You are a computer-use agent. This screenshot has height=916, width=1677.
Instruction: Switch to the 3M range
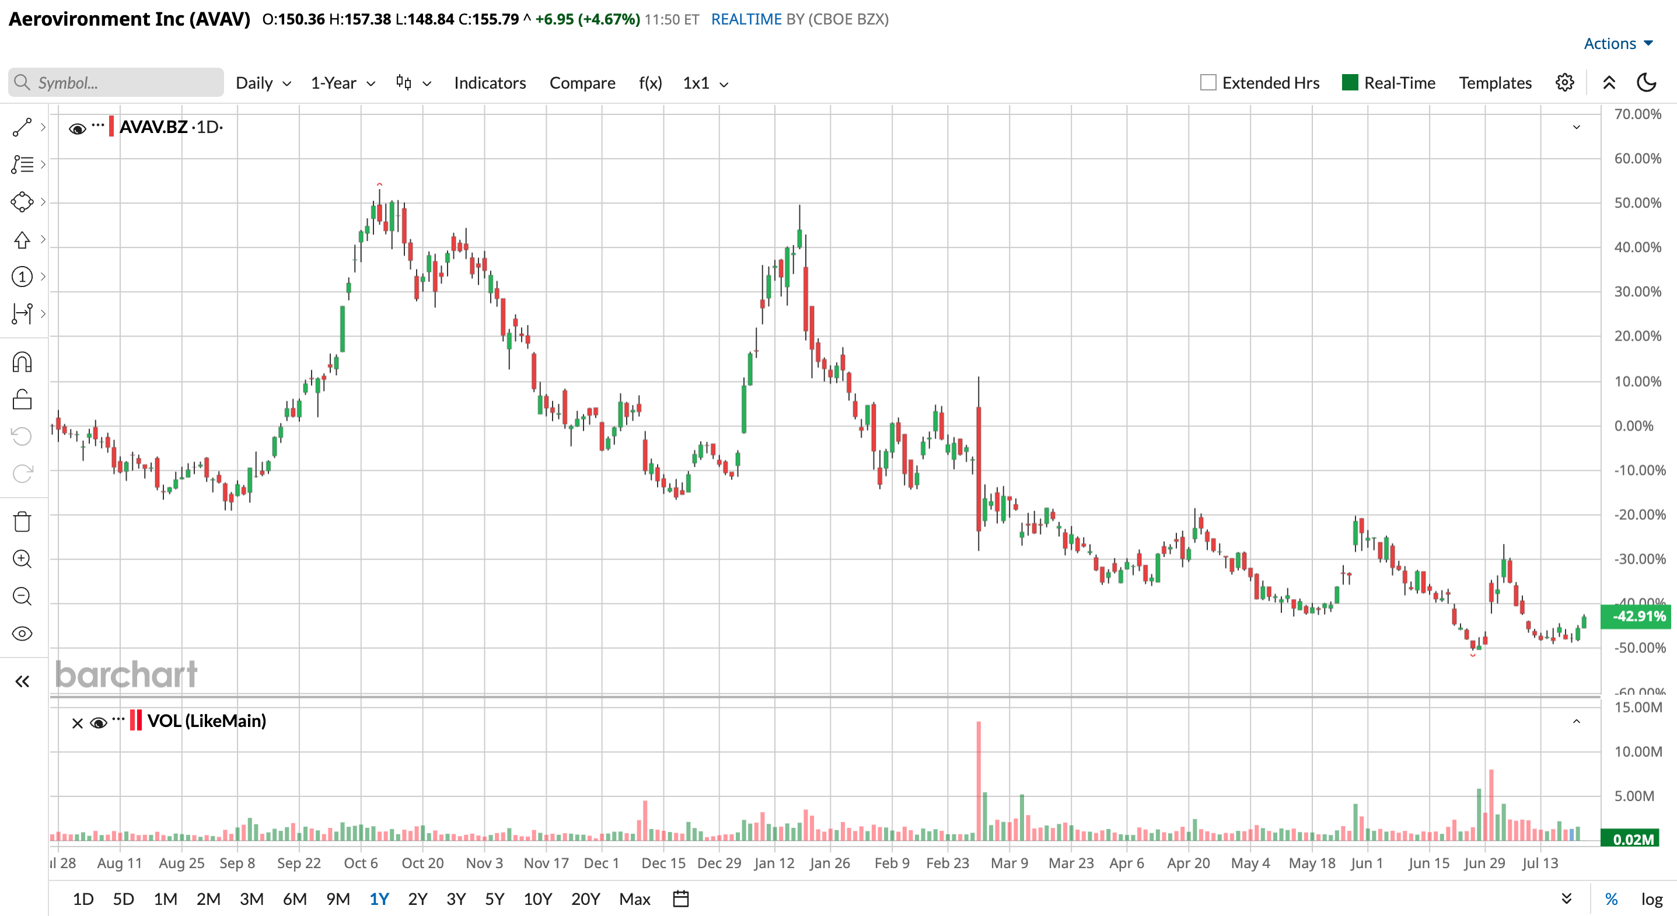[251, 899]
